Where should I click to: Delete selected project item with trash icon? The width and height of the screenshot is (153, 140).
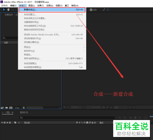point(24,108)
